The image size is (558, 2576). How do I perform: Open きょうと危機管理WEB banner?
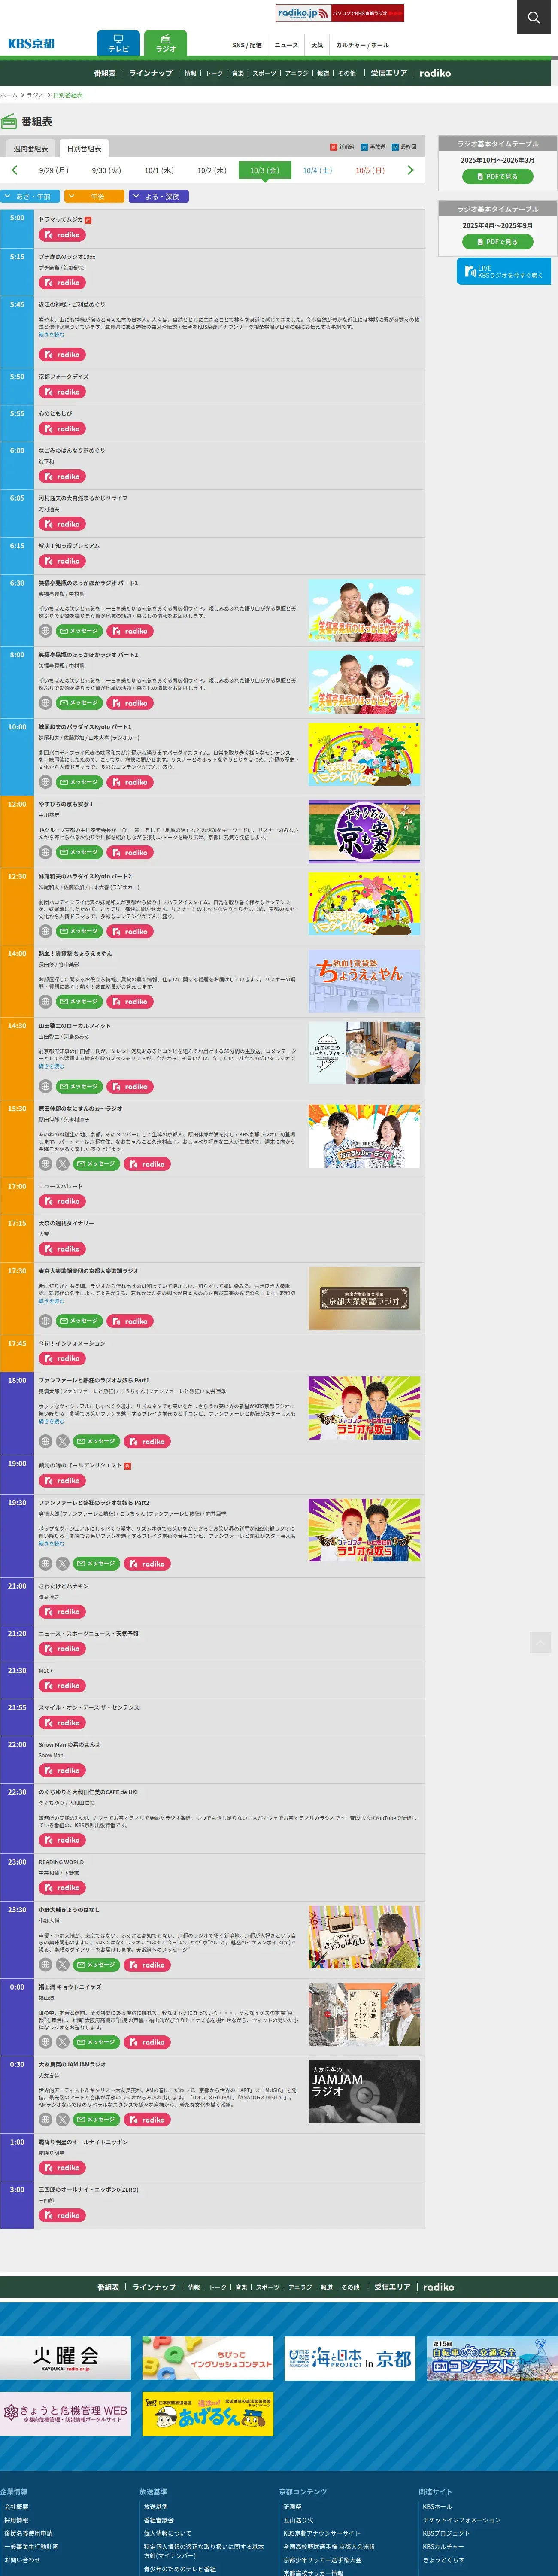click(65, 2415)
